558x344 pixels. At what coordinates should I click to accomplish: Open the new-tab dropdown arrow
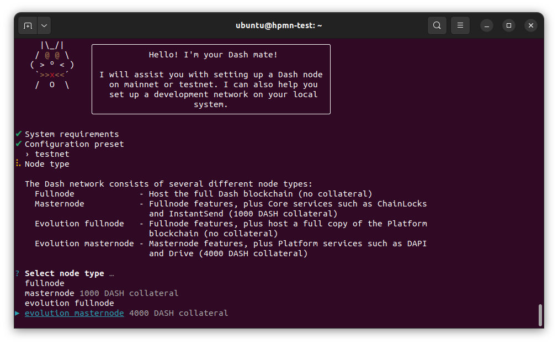pyautogui.click(x=44, y=25)
